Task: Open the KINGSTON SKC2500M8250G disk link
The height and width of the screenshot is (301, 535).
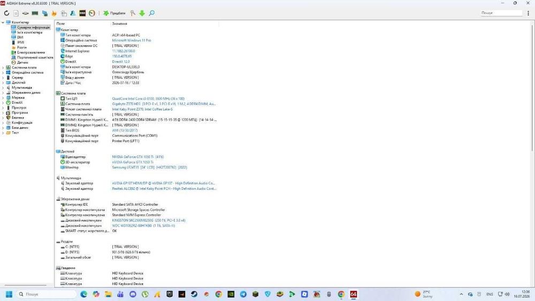Action: [x=148, y=221]
